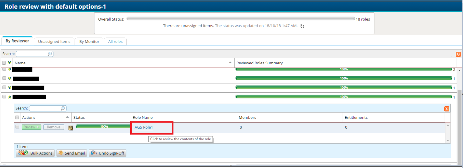Collapse the expanded reviewer row
Screen dimensions: 463x168
click(10, 97)
